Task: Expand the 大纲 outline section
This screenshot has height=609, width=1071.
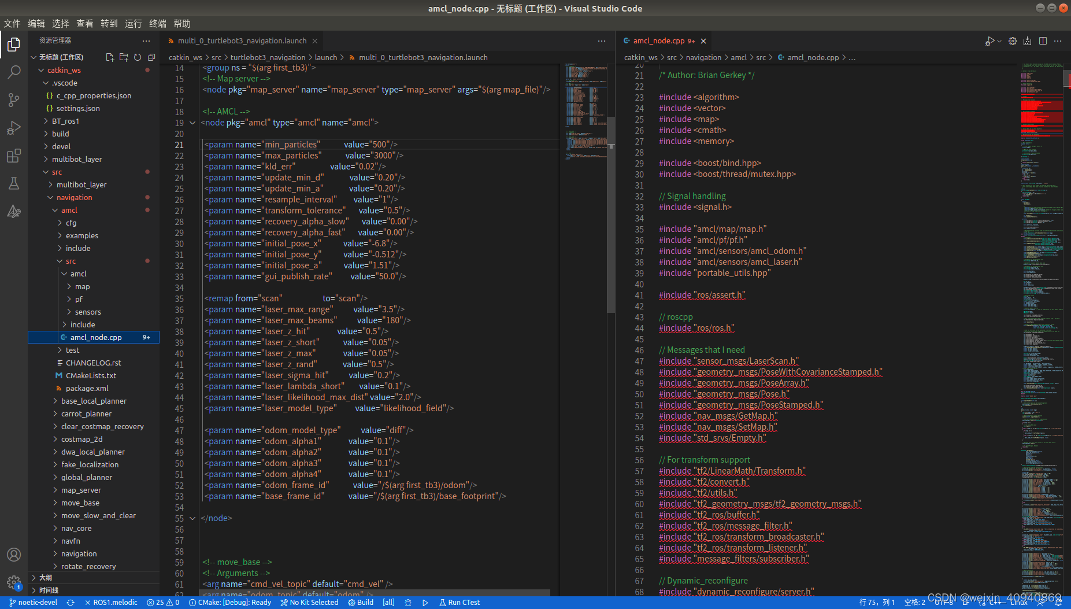Action: [x=46, y=578]
